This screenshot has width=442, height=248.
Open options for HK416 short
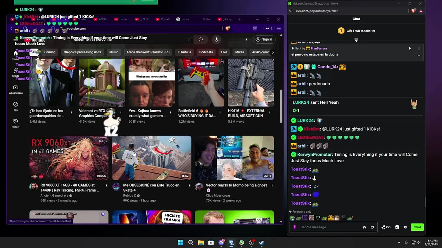(x=270, y=113)
